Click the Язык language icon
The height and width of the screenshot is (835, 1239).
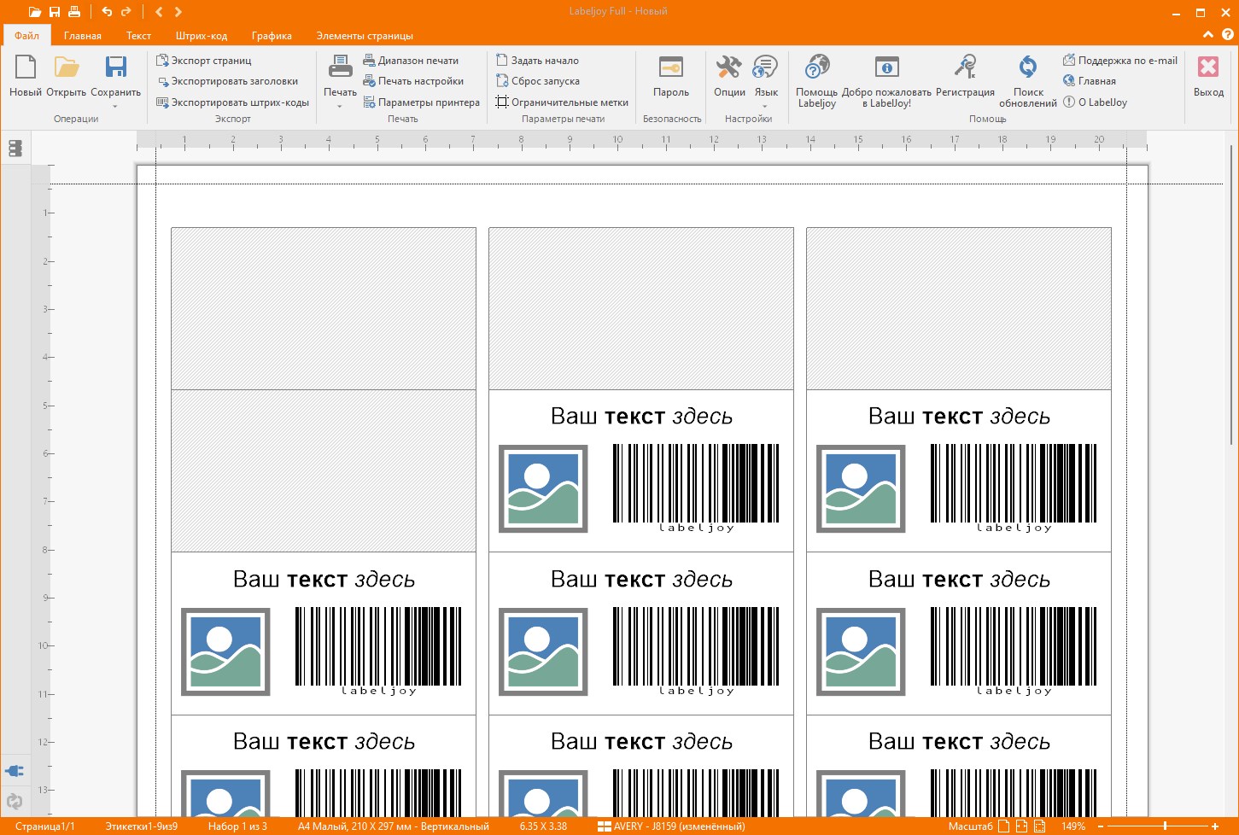766,67
